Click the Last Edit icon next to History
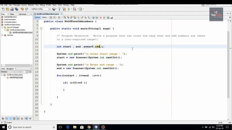232x130 pixels. [51, 18]
